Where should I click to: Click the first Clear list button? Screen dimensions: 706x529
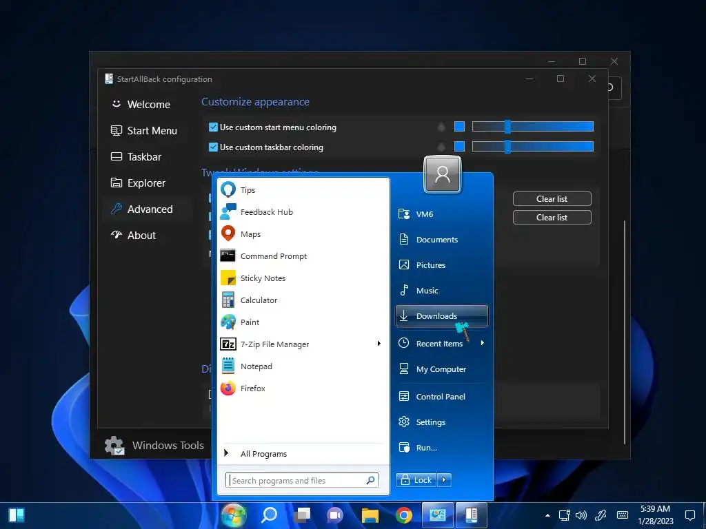point(552,199)
